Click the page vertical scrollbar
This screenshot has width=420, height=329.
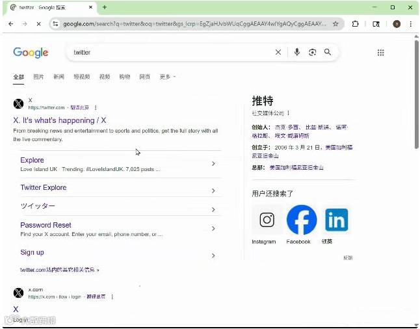point(416,94)
